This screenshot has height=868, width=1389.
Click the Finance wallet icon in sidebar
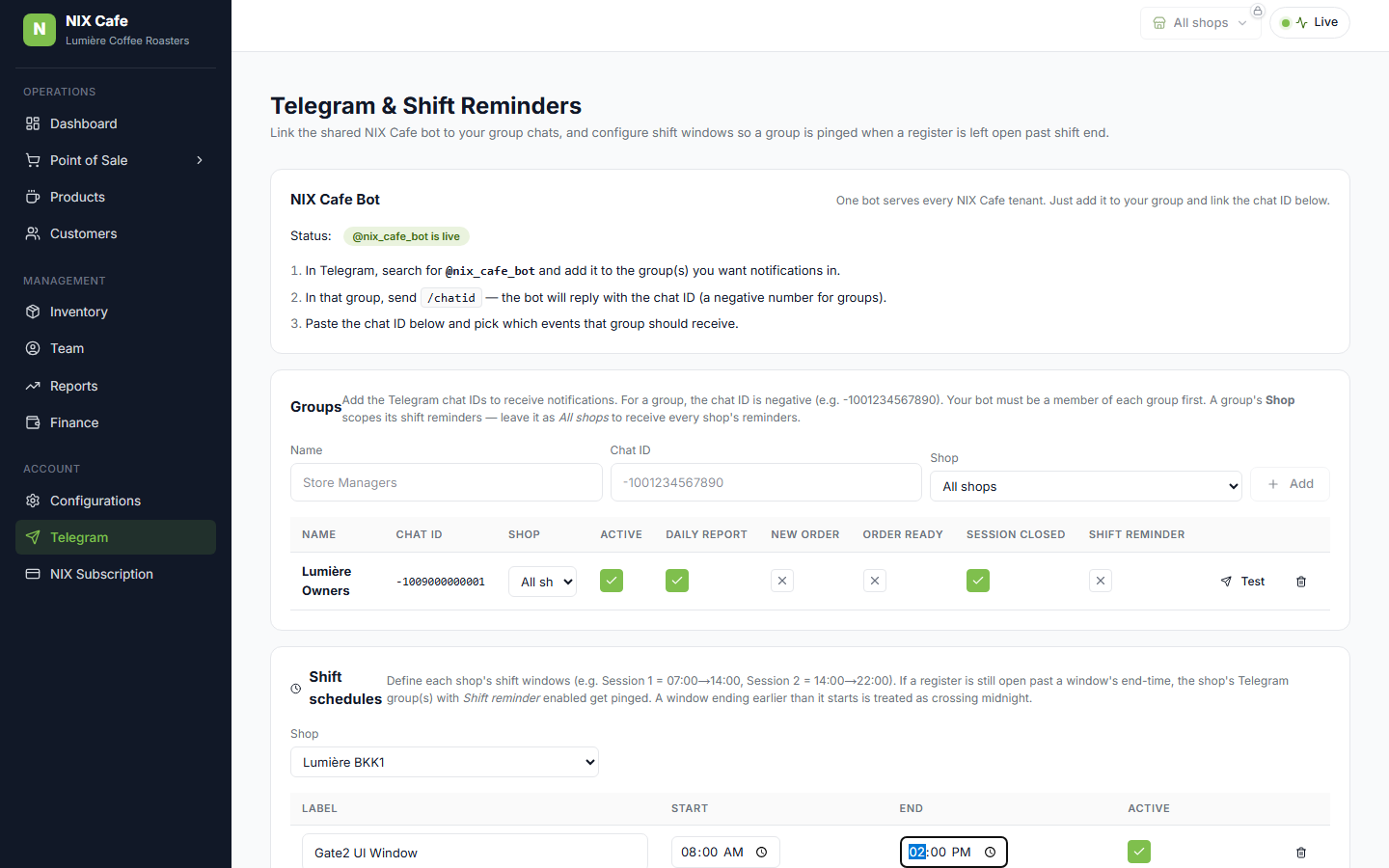[33, 422]
